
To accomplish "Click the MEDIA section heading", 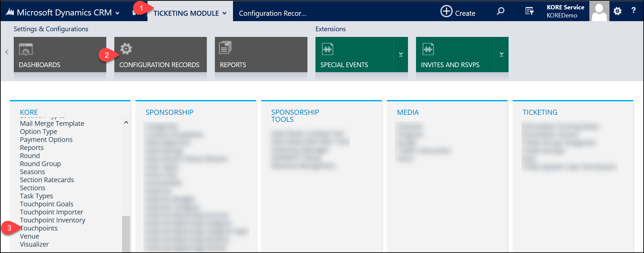I will (x=408, y=112).
